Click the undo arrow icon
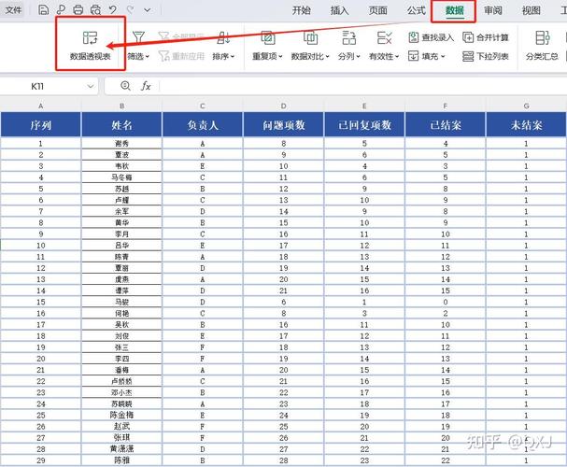The width and height of the screenshot is (567, 467). 112,10
